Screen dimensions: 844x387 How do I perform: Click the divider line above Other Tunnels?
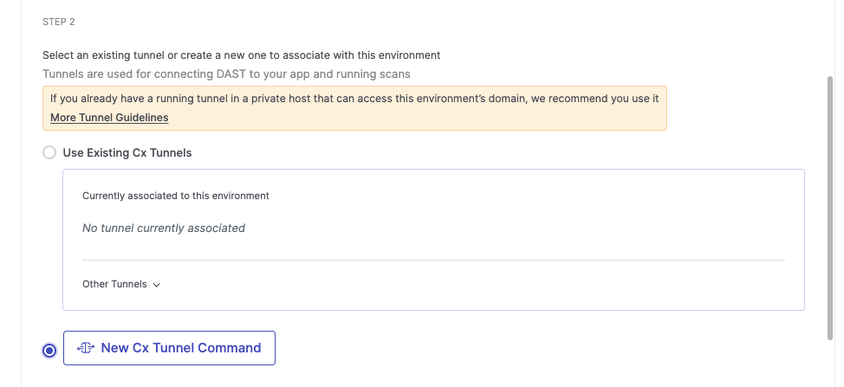tap(433, 260)
